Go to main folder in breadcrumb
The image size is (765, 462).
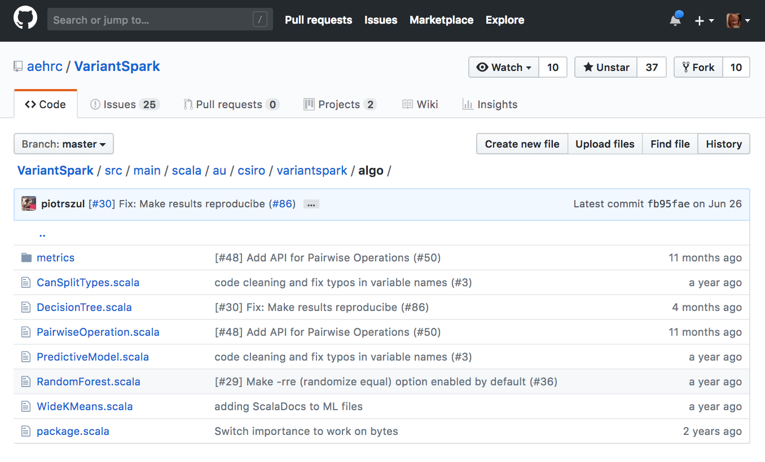coord(147,170)
